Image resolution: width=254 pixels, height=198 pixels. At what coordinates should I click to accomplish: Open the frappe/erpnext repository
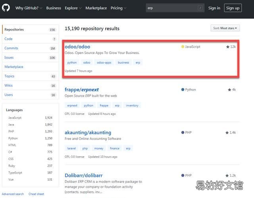(82, 89)
